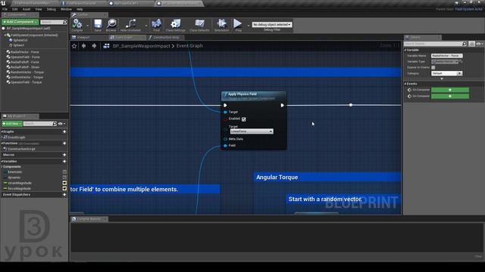This screenshot has width=485, height=272.
Task: Toggle visibility of first Components variable
Action: (x=64, y=172)
